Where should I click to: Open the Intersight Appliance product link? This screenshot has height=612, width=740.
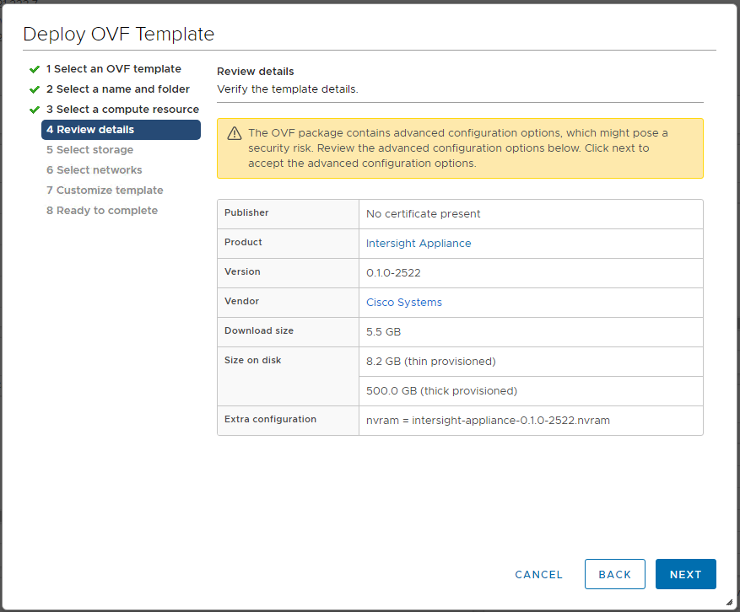(419, 244)
